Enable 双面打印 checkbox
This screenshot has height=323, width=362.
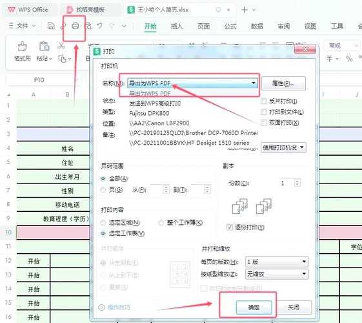(x=264, y=123)
